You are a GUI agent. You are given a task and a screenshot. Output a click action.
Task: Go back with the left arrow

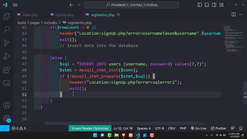[71, 5]
